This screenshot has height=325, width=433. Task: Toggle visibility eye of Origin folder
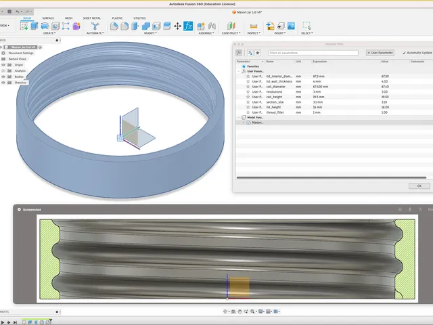point(3,65)
